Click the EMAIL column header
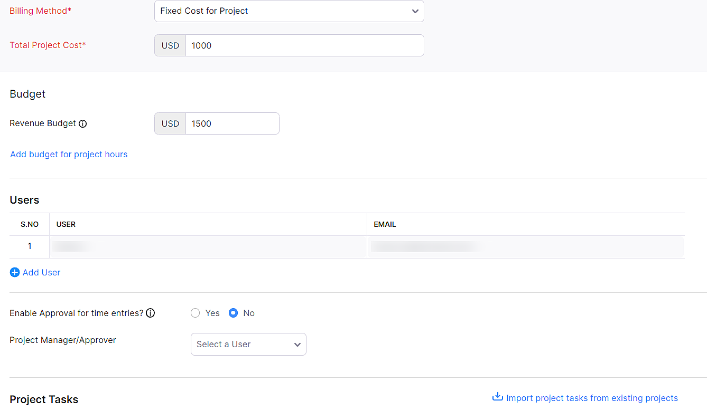 (385, 225)
